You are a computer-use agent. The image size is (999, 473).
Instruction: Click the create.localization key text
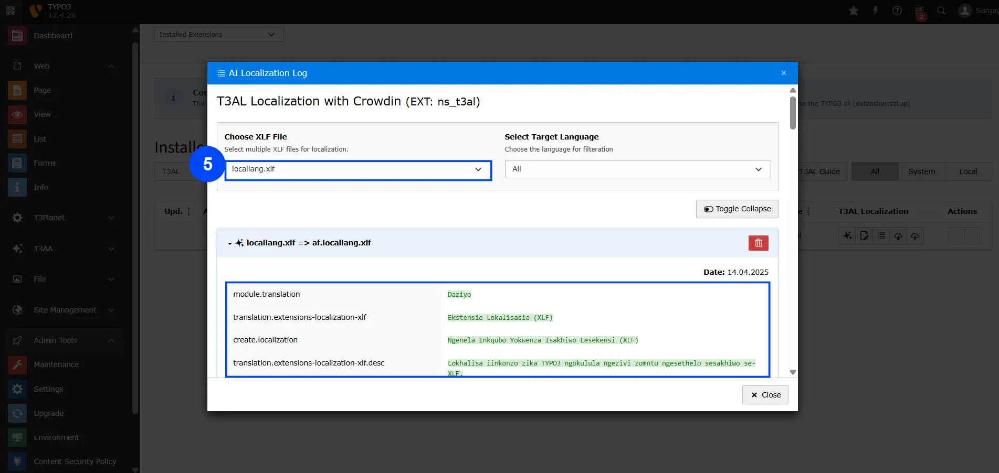tap(265, 340)
